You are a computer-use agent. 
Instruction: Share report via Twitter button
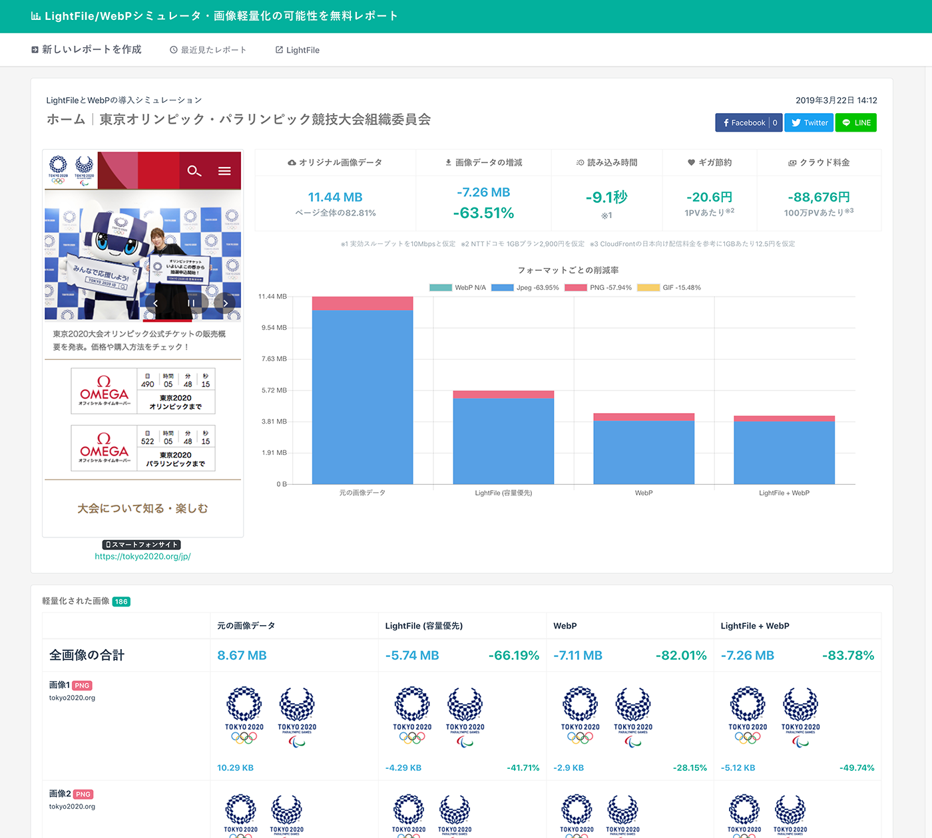coord(809,122)
